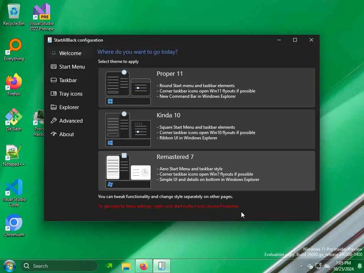Select the Chromium desktop icon
This screenshot has height=273, width=364.
pyautogui.click(x=14, y=225)
